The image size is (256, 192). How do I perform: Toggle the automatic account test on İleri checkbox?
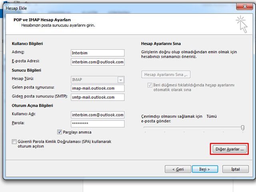150,85
